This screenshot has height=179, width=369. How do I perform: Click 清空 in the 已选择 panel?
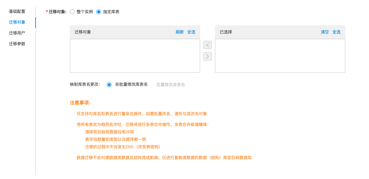(325, 32)
